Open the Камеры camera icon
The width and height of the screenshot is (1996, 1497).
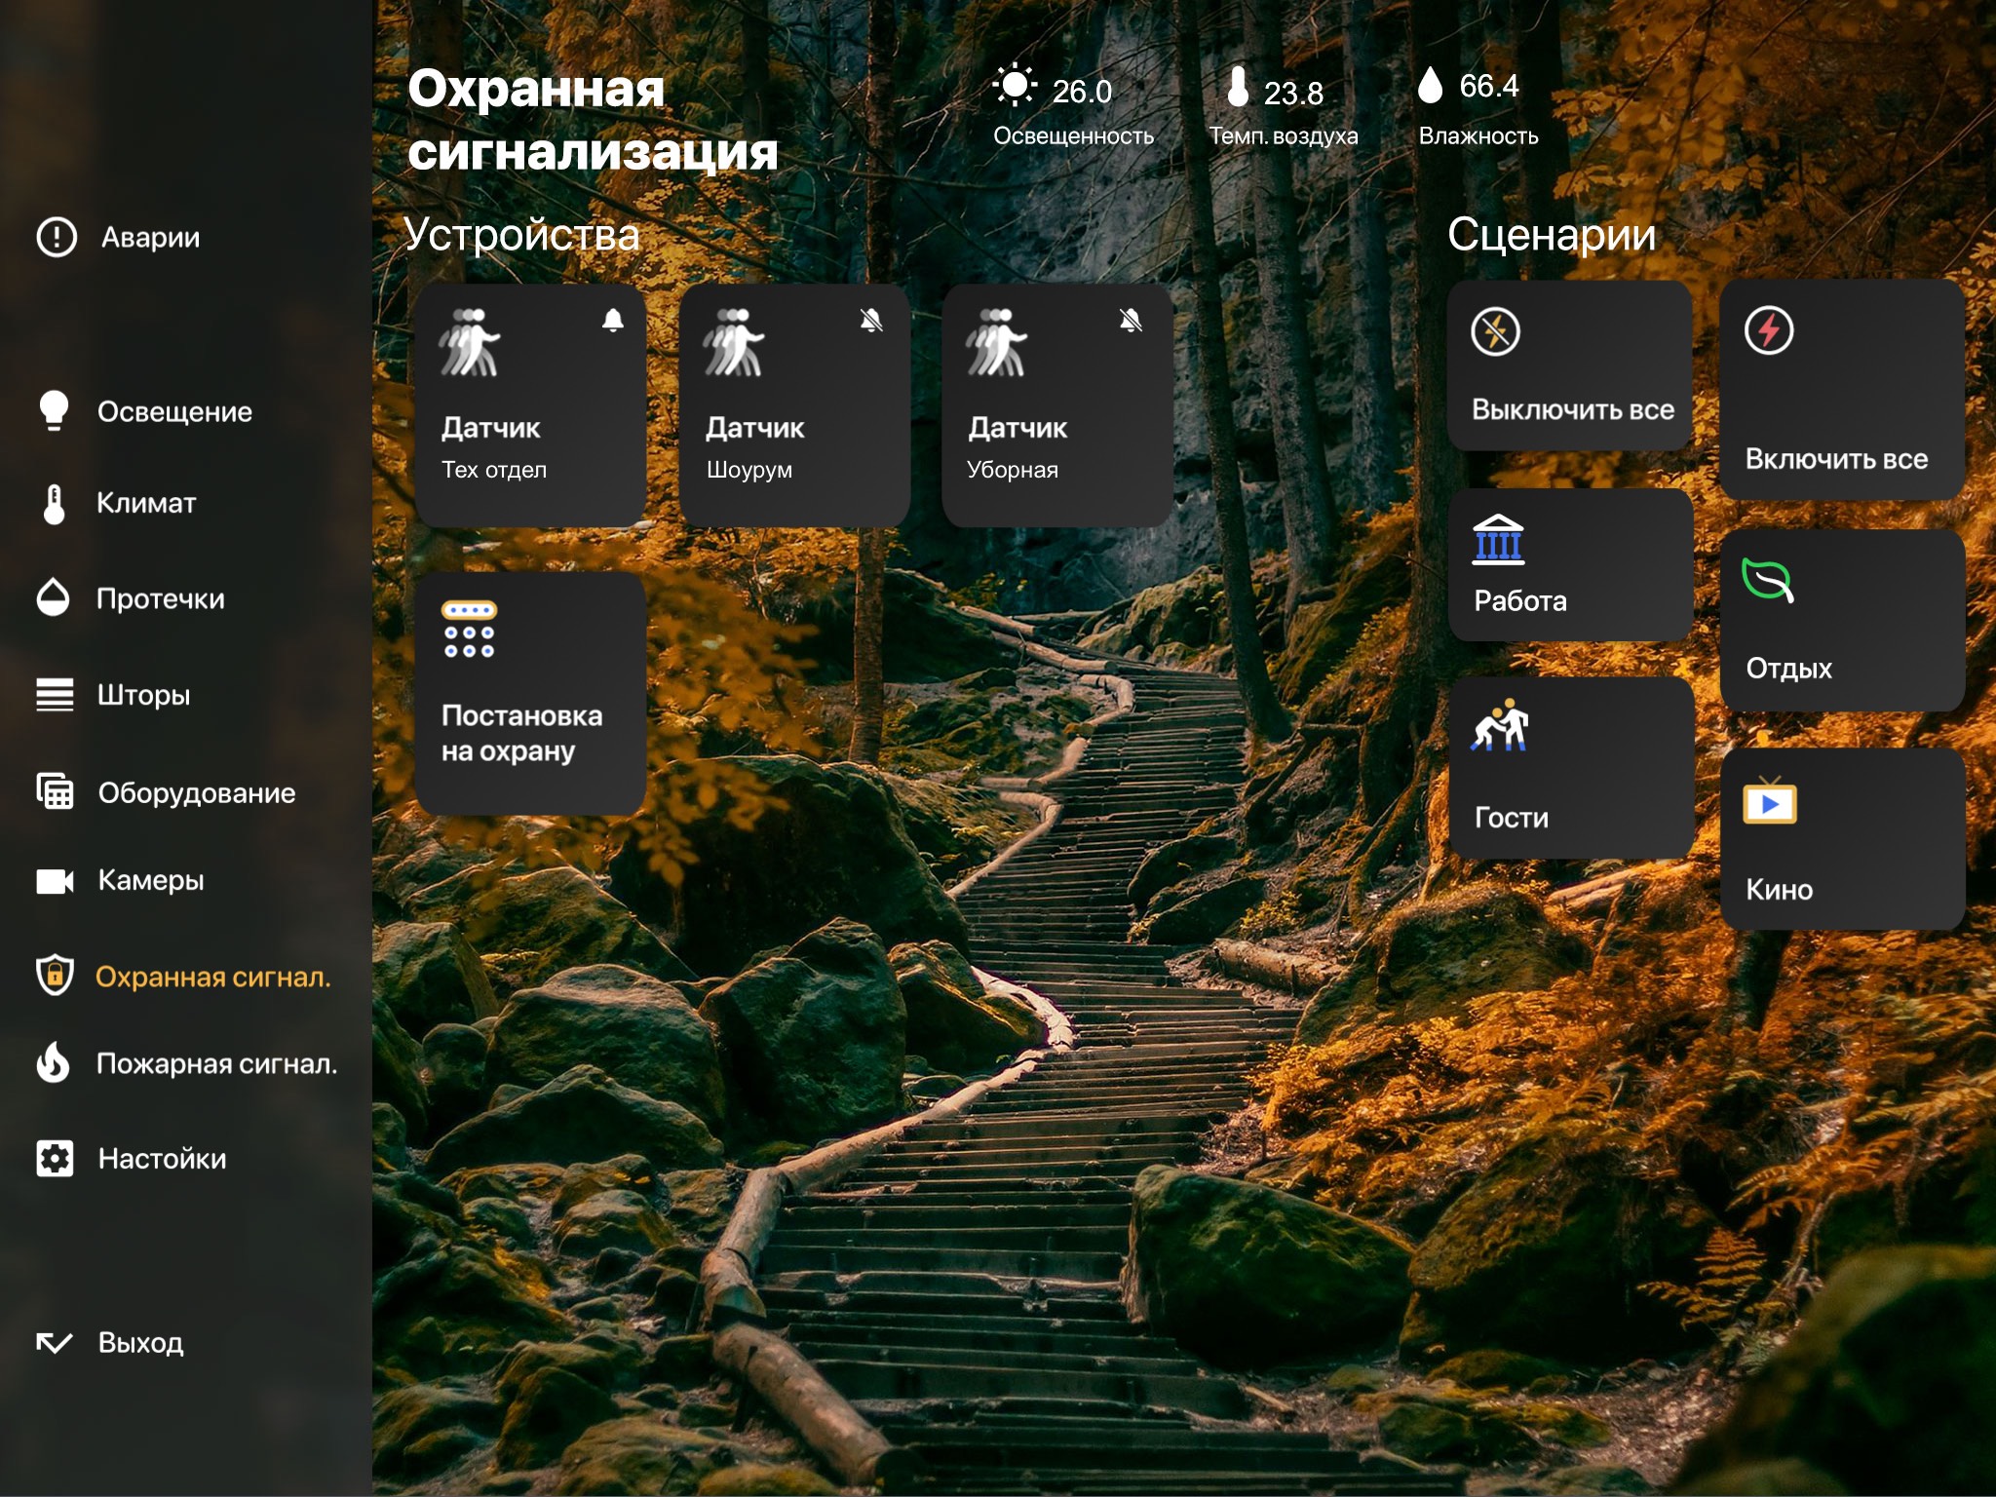[x=55, y=881]
